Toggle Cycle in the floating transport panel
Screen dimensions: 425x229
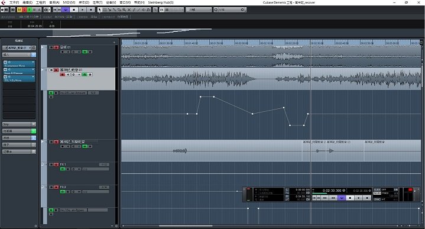342,198
